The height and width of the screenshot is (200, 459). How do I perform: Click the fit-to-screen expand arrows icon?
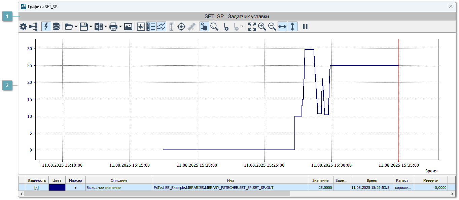(x=252, y=27)
